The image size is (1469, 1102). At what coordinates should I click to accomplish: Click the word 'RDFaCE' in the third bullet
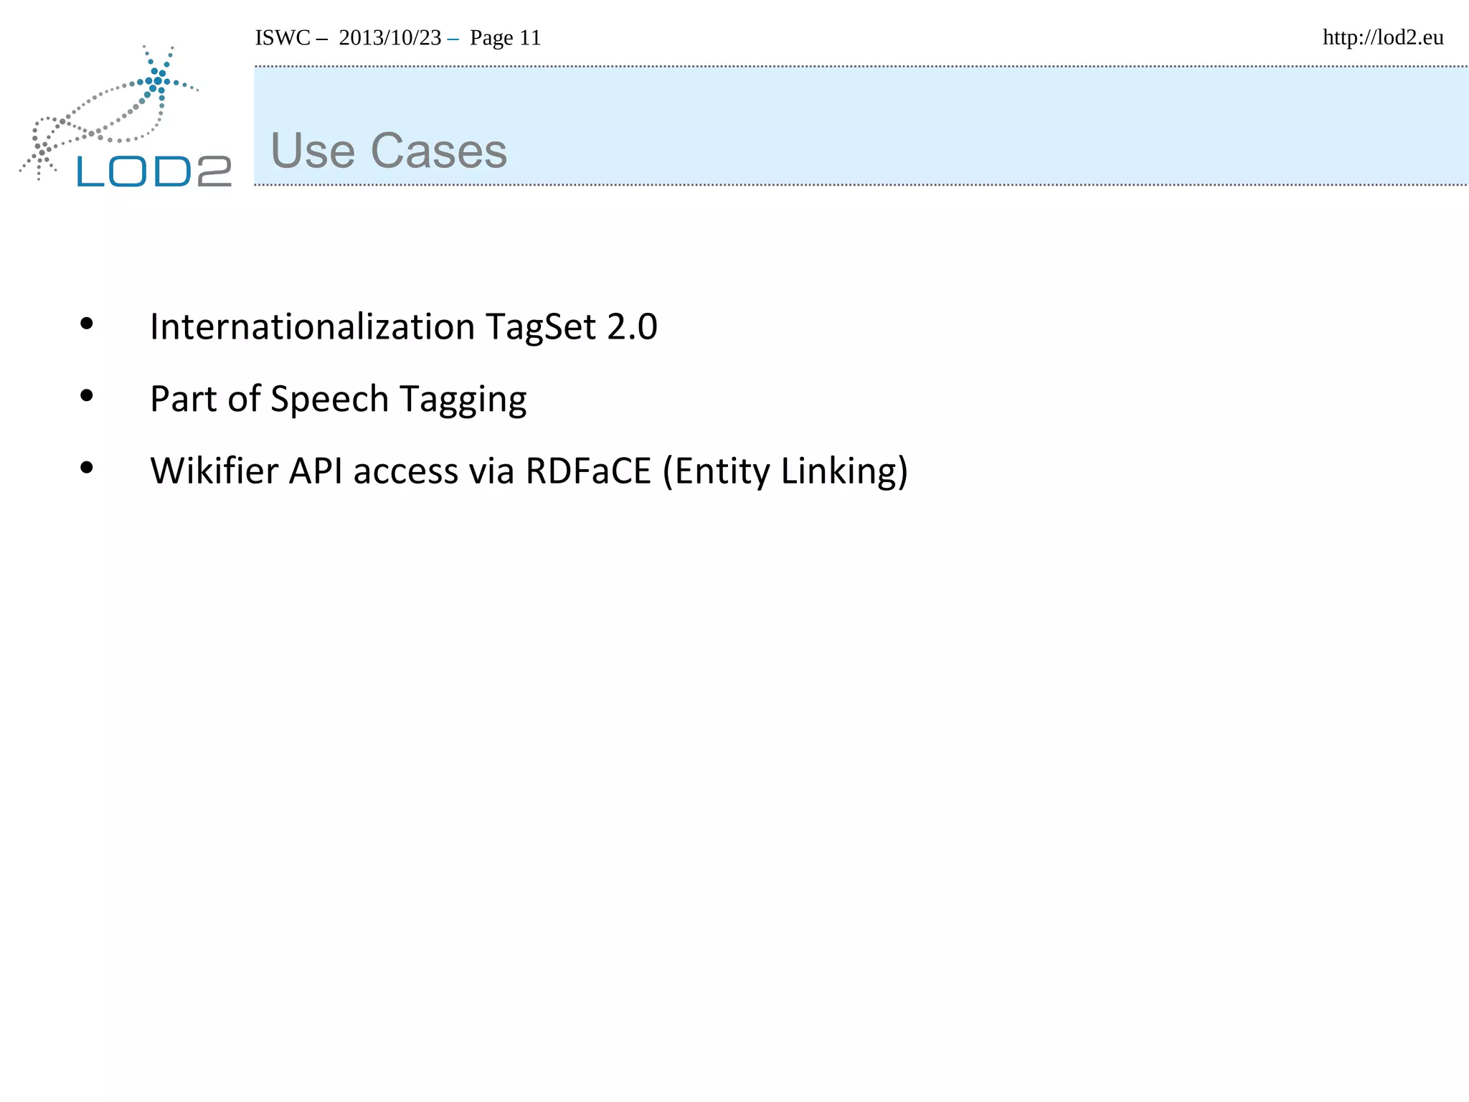[587, 471]
